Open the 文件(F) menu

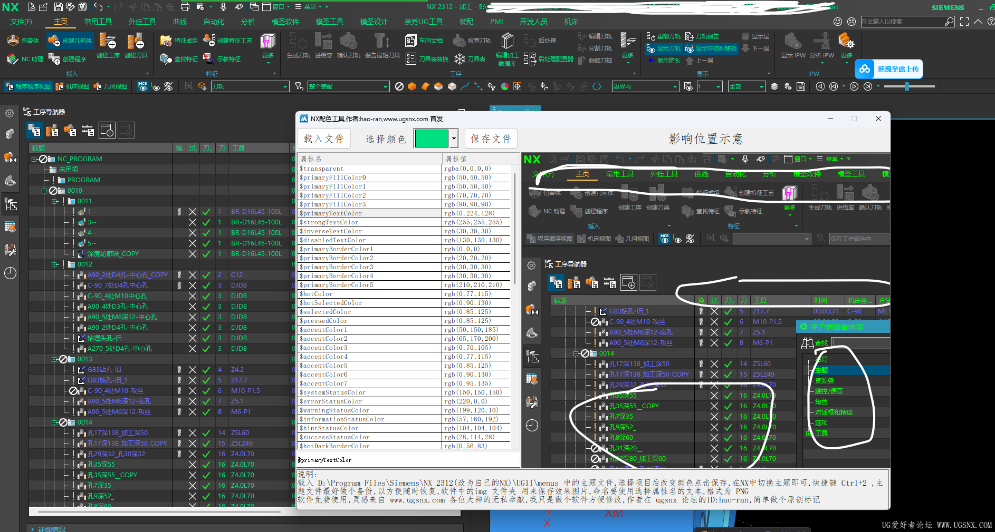coord(21,22)
